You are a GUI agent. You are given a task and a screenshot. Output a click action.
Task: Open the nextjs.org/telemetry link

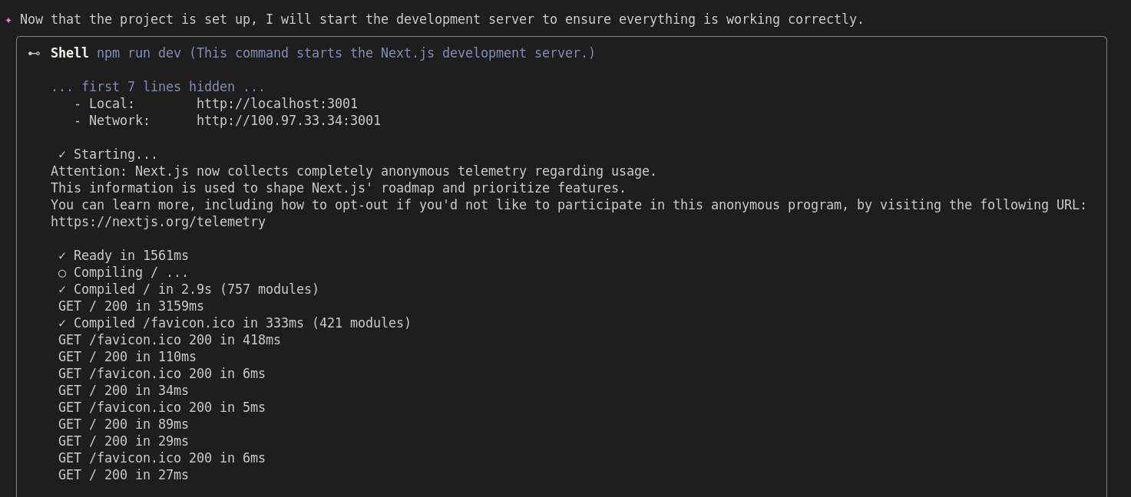click(157, 222)
